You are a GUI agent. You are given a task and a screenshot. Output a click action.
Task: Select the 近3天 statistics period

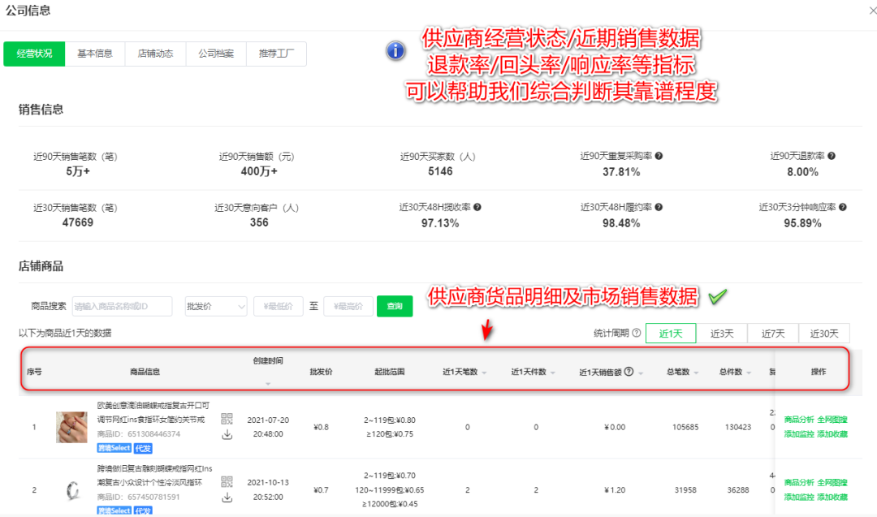(722, 334)
